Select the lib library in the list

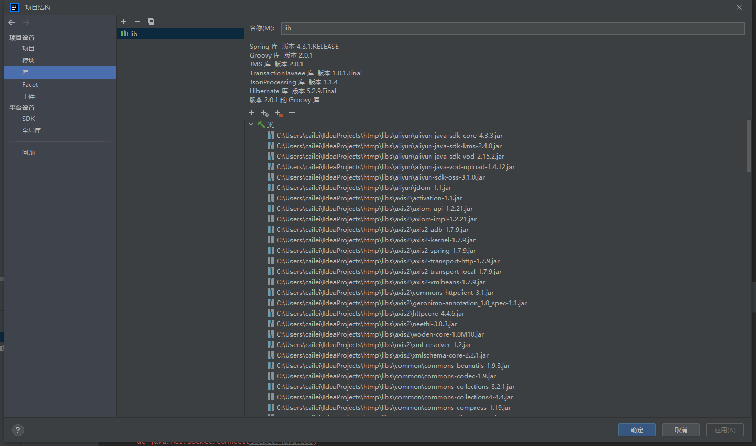180,34
